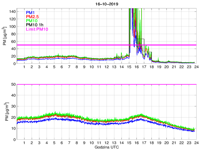
Task: Click hour 12 tick label in lower chart
Action: click(x=107, y=143)
